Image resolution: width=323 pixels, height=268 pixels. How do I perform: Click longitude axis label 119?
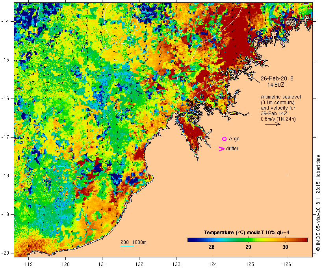click(x=28, y=264)
